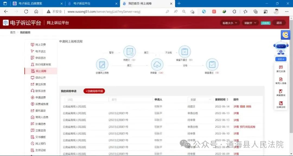Open the 标准大小 font size dropdown

click(x=230, y=23)
